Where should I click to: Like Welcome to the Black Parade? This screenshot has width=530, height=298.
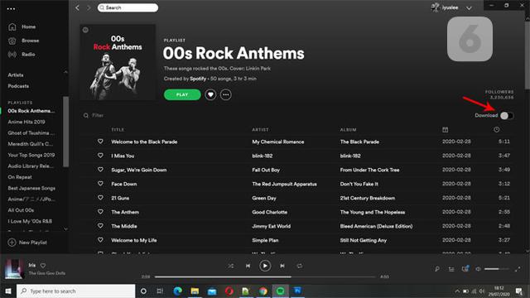(100, 142)
